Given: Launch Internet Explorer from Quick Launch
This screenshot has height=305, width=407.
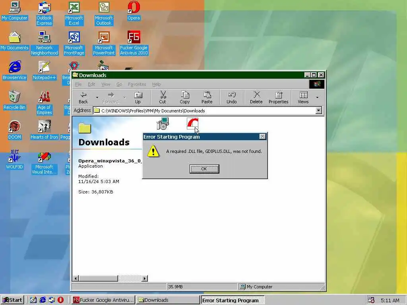Looking at the screenshot, I should (x=42, y=300).
